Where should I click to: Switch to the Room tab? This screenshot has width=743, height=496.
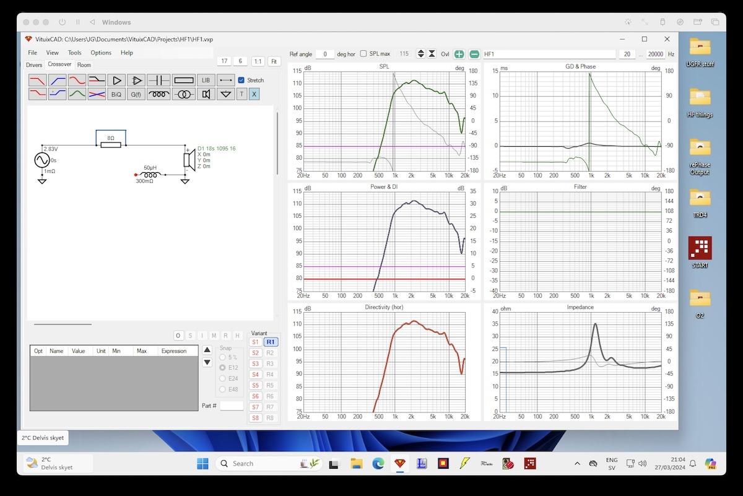[x=84, y=65]
